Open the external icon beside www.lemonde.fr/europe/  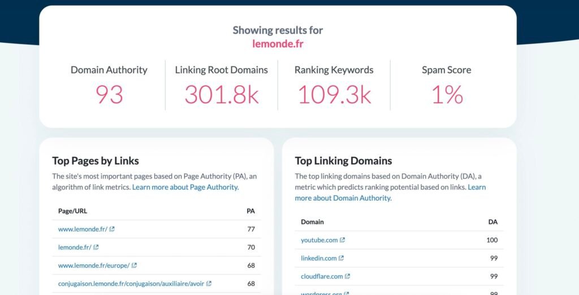coord(134,265)
